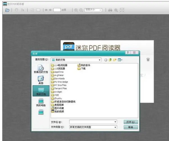Click the network places icon below 我的电脑
Image resolution: width=169 pixels, height=141 pixels.
point(41,112)
